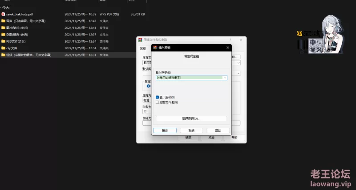Click 取消 in the 输入密码 dialog

coord(191,131)
